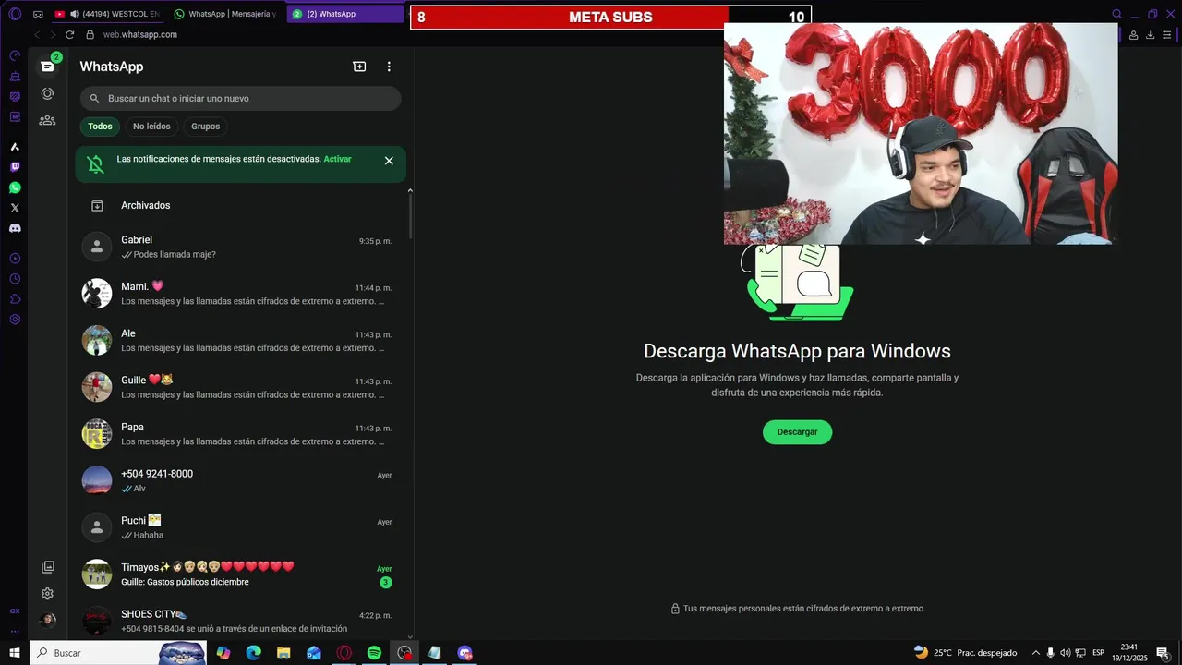Open the WhatsApp media icon in the sidebar

point(47,567)
